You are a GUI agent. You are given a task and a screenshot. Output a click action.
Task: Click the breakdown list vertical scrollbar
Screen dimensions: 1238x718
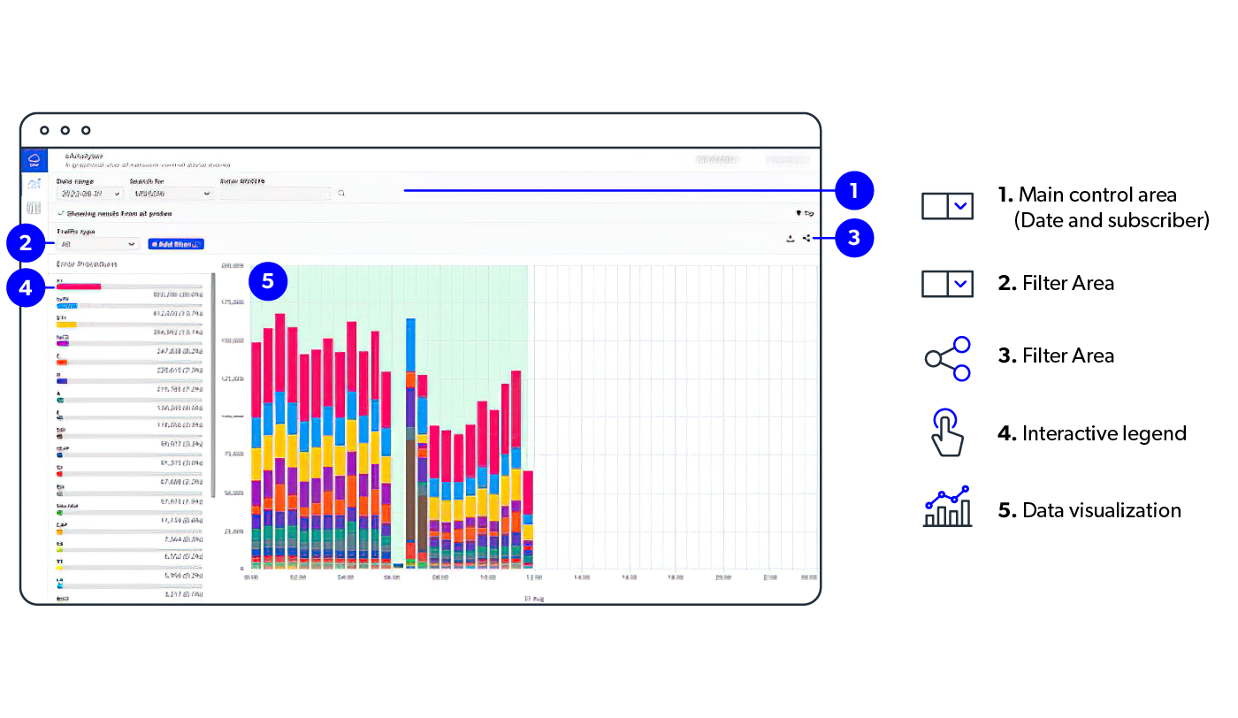pyautogui.click(x=213, y=385)
